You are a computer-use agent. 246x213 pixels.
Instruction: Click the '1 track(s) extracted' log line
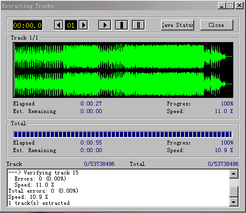39,203
